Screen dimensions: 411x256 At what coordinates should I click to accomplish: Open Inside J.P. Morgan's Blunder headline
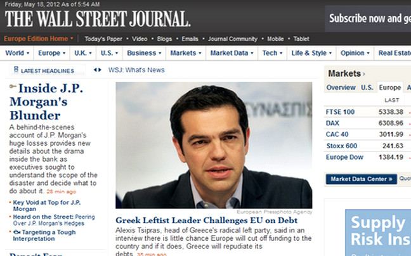[x=46, y=101]
